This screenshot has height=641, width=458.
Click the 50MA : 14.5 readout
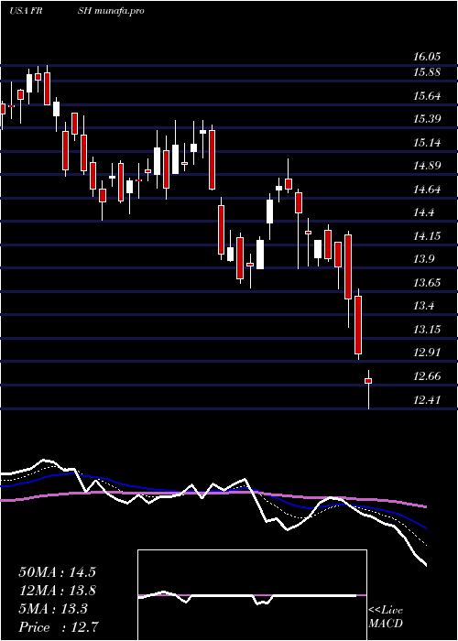[x=57, y=572]
